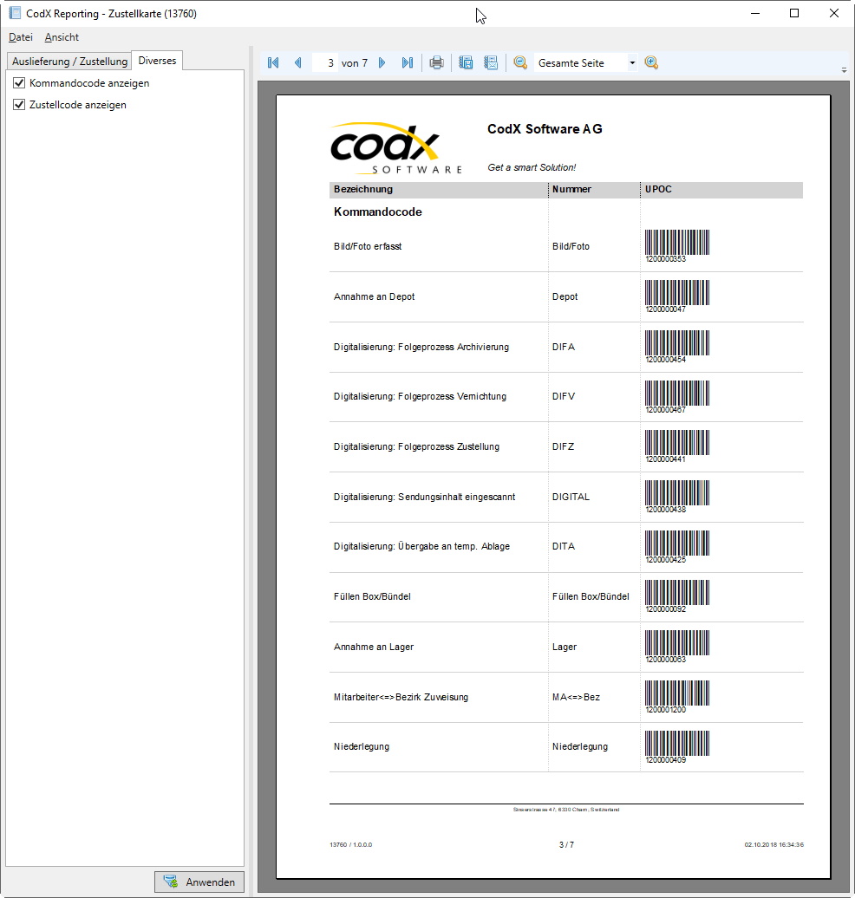This screenshot has height=898, width=855.
Task: Click the page footer '3 / 7'
Action: click(566, 845)
